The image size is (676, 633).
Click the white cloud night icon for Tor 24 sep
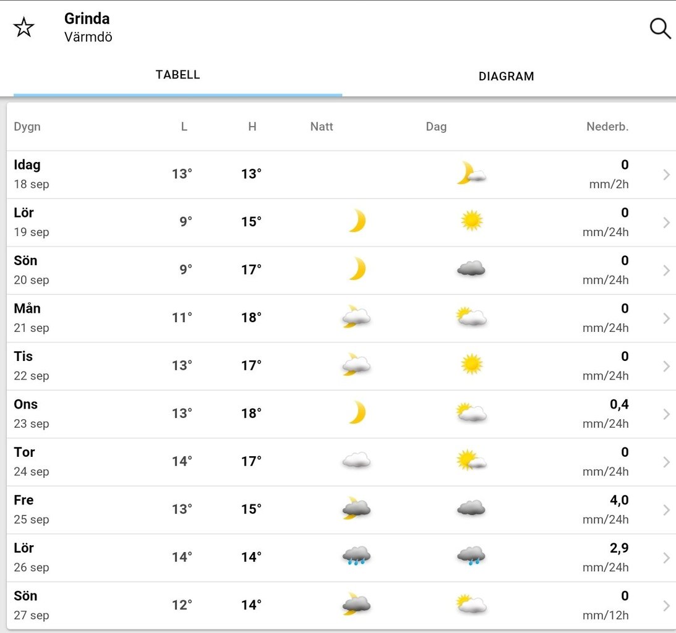(357, 461)
